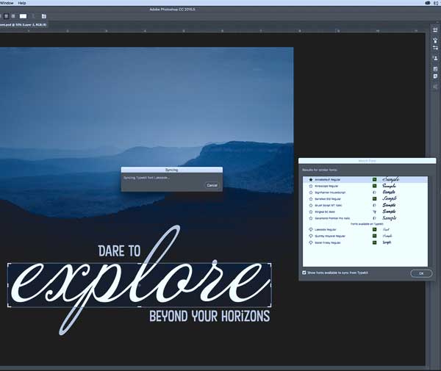The height and width of the screenshot is (371, 441).
Task: Open the Notes panel icon in right dock
Action: coord(435,76)
